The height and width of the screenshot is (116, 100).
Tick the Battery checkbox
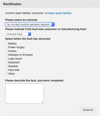point(6,44)
